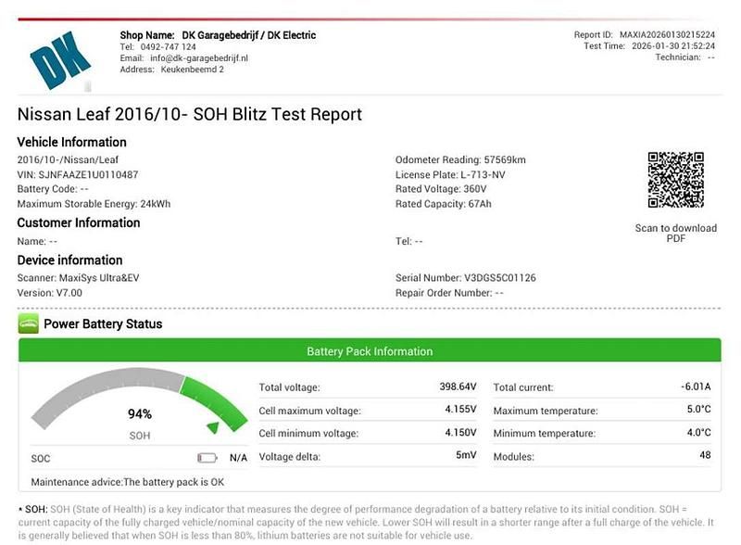The width and height of the screenshot is (741, 545).
Task: Click the DK shop logo
Action: [x=61, y=58]
